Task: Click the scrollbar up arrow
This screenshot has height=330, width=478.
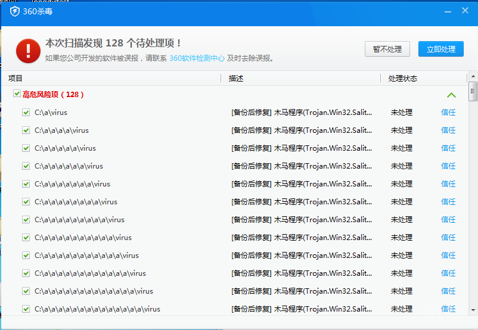Action: pos(473,76)
